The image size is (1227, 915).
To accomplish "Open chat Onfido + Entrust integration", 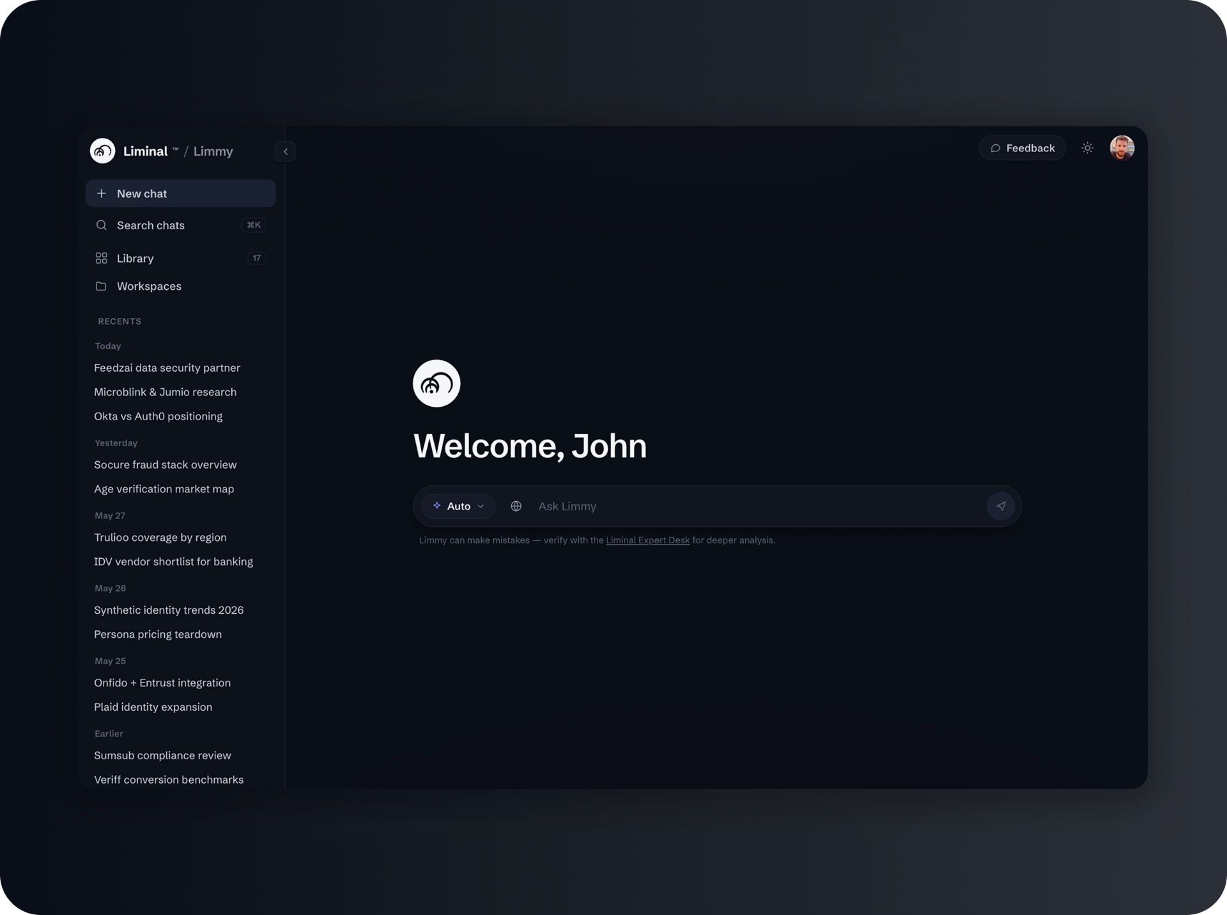I will [162, 683].
